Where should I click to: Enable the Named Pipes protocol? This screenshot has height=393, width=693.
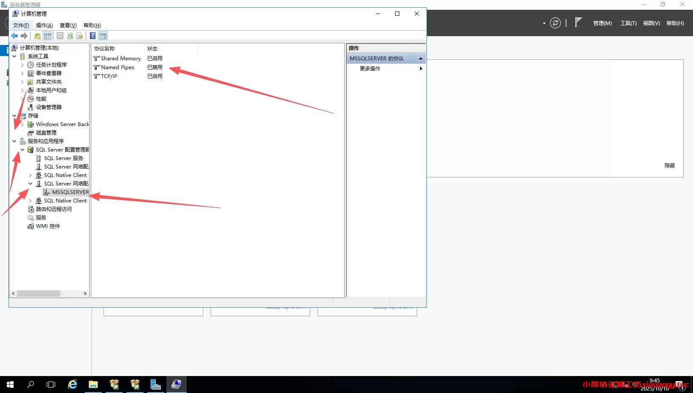(117, 67)
